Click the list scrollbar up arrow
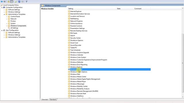184x103 pixels. (x=183, y=8)
